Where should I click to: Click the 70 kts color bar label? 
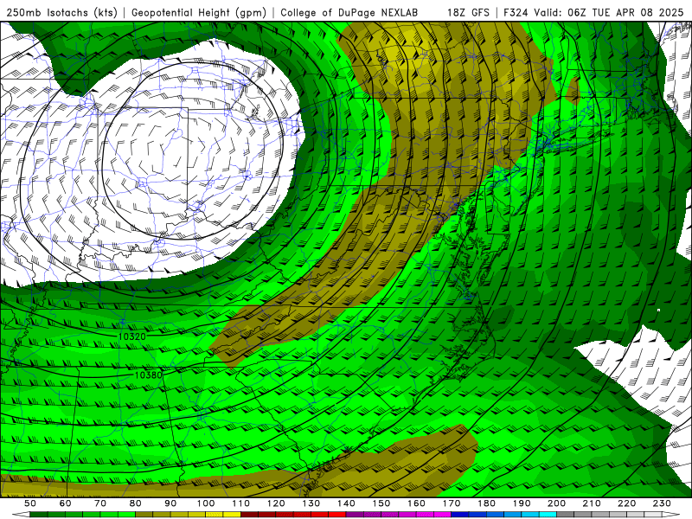100,503
